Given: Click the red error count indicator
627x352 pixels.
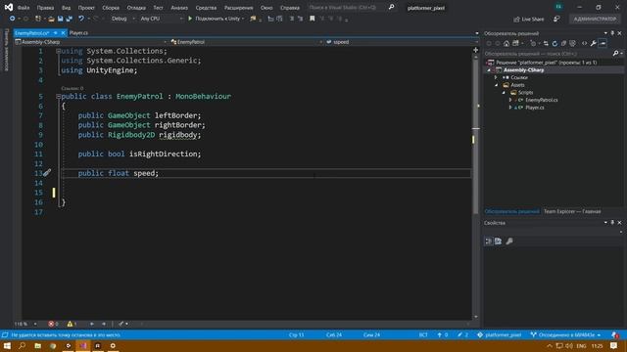Looking at the screenshot, I should (53, 324).
